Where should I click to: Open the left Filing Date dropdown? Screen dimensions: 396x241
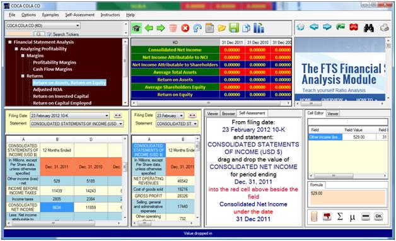(x=107, y=115)
